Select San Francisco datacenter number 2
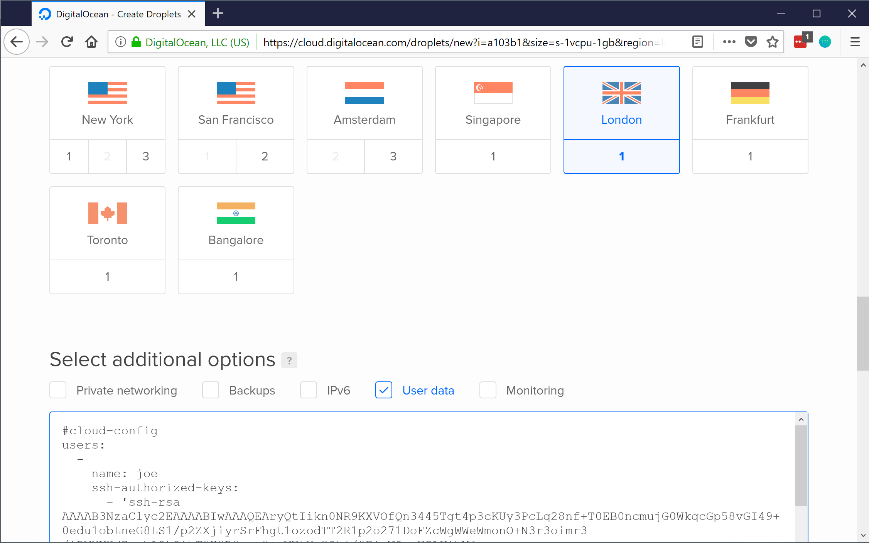This screenshot has width=869, height=543. pyautogui.click(x=265, y=157)
